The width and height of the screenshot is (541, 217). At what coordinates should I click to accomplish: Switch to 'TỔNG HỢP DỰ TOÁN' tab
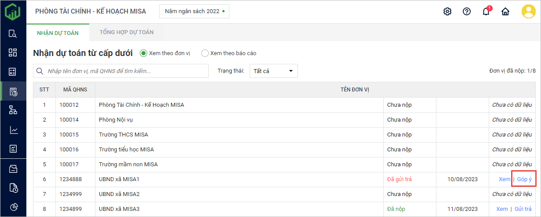[x=127, y=32]
